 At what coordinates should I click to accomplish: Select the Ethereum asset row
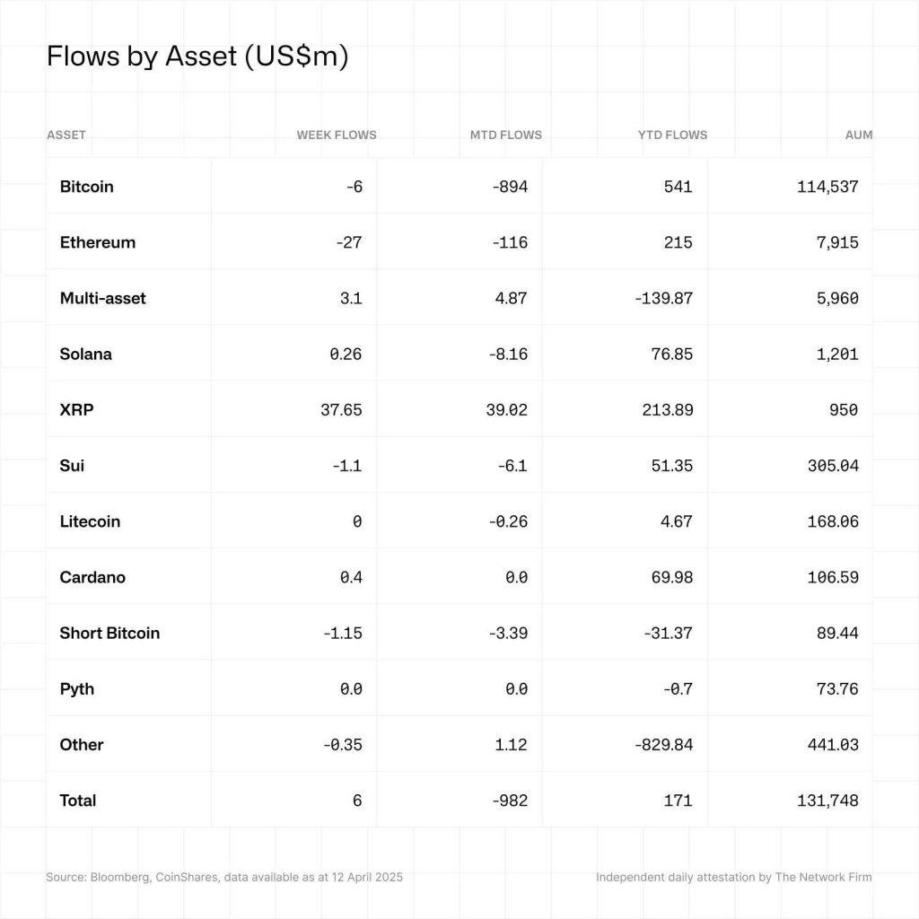[97, 242]
